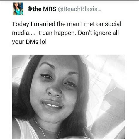Select the phrase "social" on the first line

pyautogui.click(x=113, y=24)
